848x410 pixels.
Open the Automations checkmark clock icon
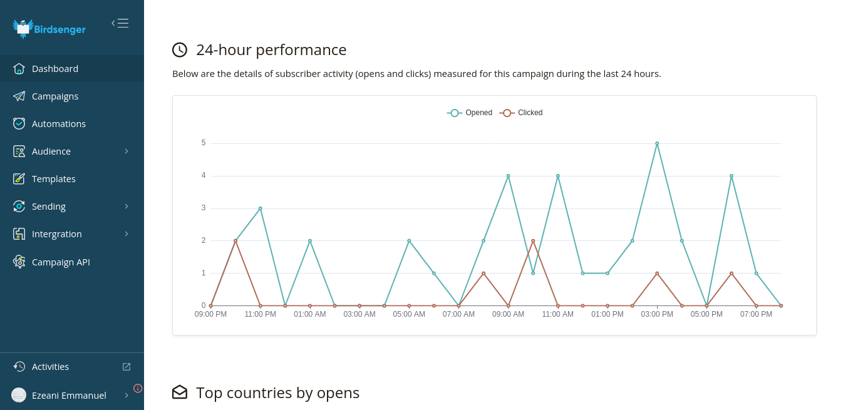pyautogui.click(x=19, y=123)
